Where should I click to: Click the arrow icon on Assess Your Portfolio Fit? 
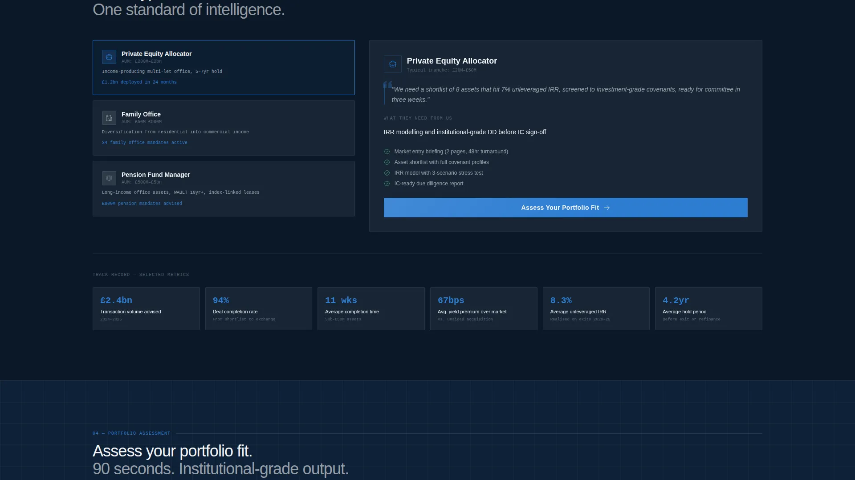coord(607,208)
